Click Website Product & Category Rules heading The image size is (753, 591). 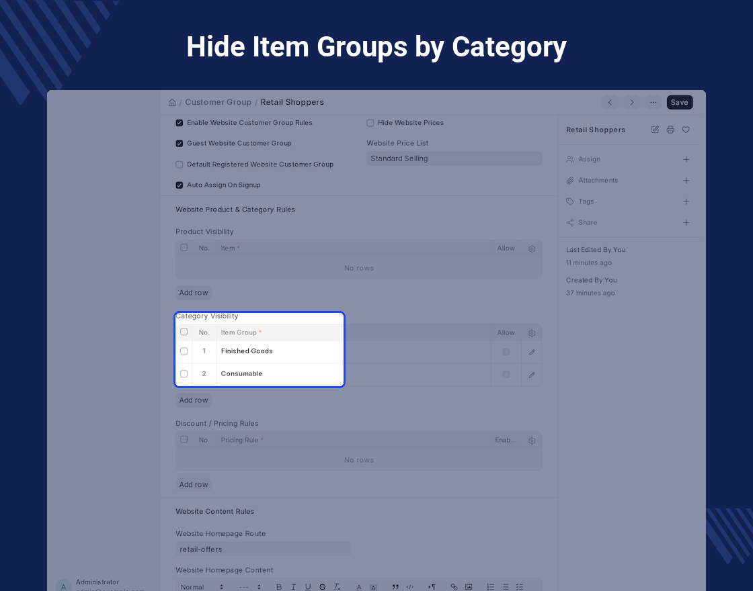pyautogui.click(x=235, y=210)
